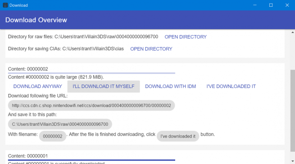Click the Content 00000002 progress bar
The width and height of the screenshot is (295, 164).
point(91,73)
